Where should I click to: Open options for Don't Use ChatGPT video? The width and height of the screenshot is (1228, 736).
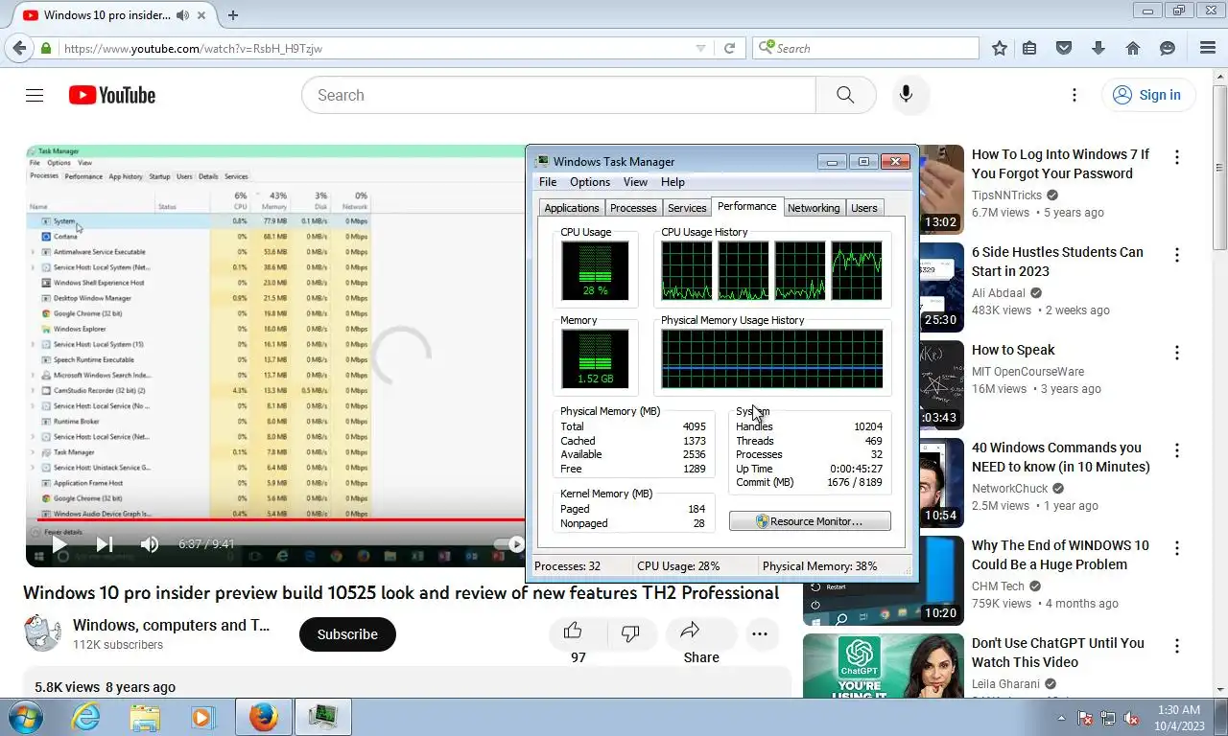[x=1177, y=645]
